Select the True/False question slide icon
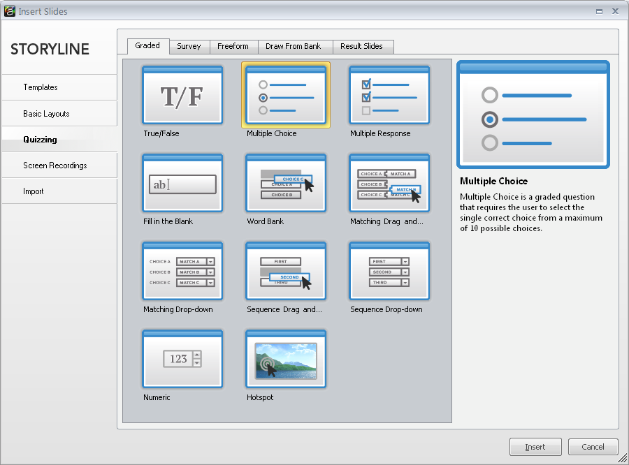Viewport: 629px width, 465px height. click(182, 95)
